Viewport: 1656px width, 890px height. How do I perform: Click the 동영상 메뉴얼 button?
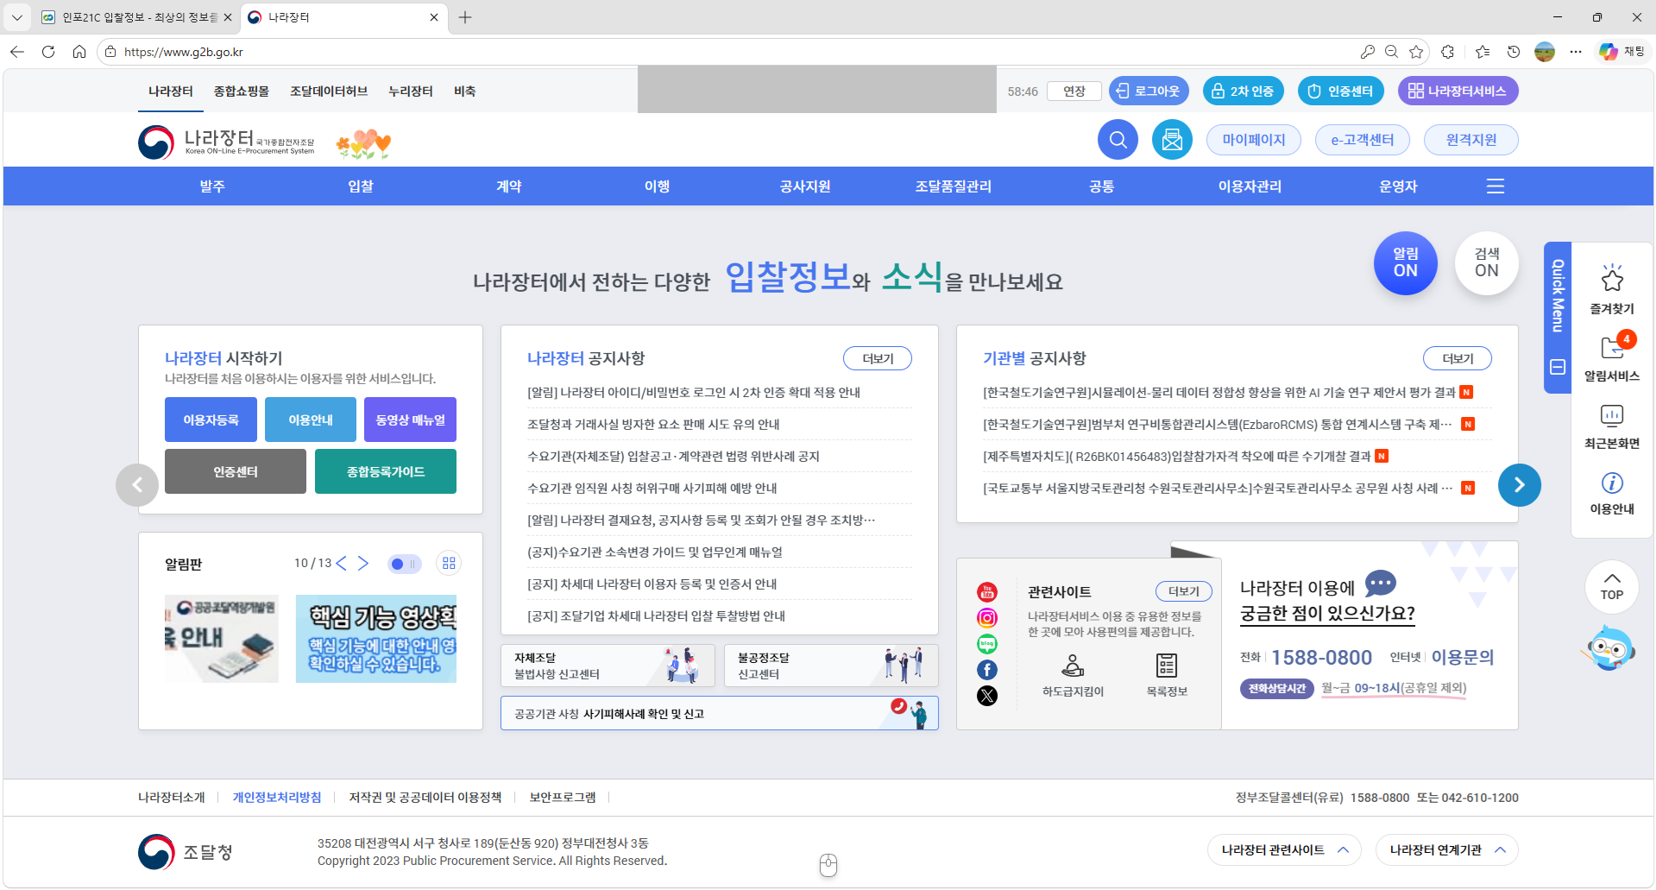pyautogui.click(x=410, y=420)
